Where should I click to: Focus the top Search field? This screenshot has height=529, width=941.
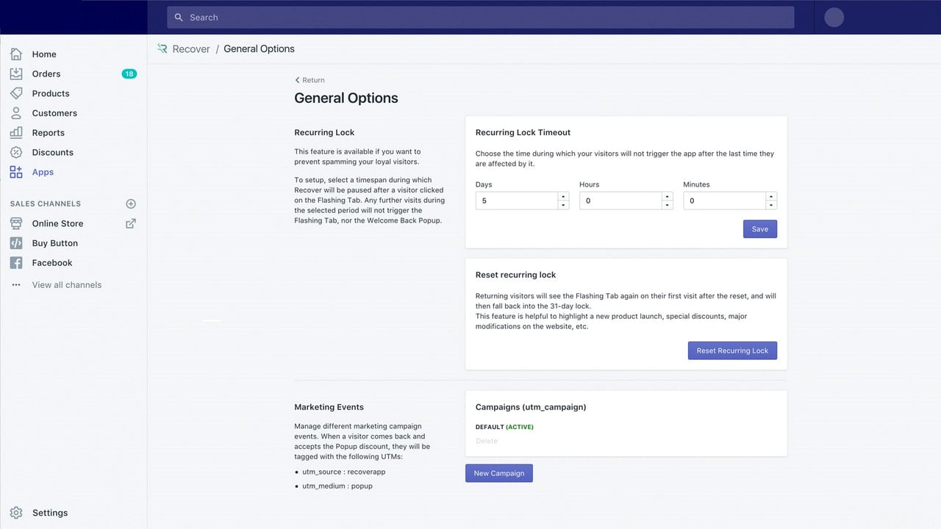pos(481,18)
